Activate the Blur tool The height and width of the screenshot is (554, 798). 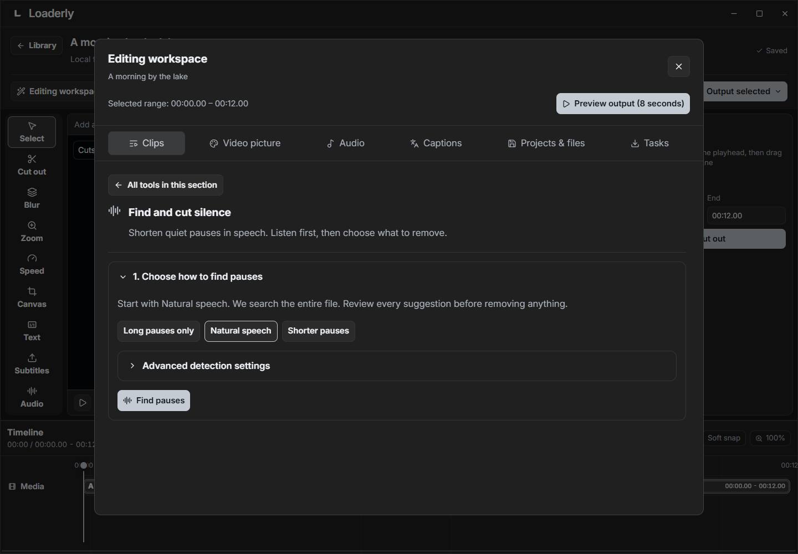32,198
